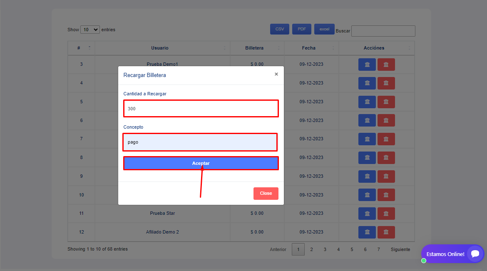Click blue bank icon for Prueba Star
The height and width of the screenshot is (271, 487).
[x=367, y=214]
